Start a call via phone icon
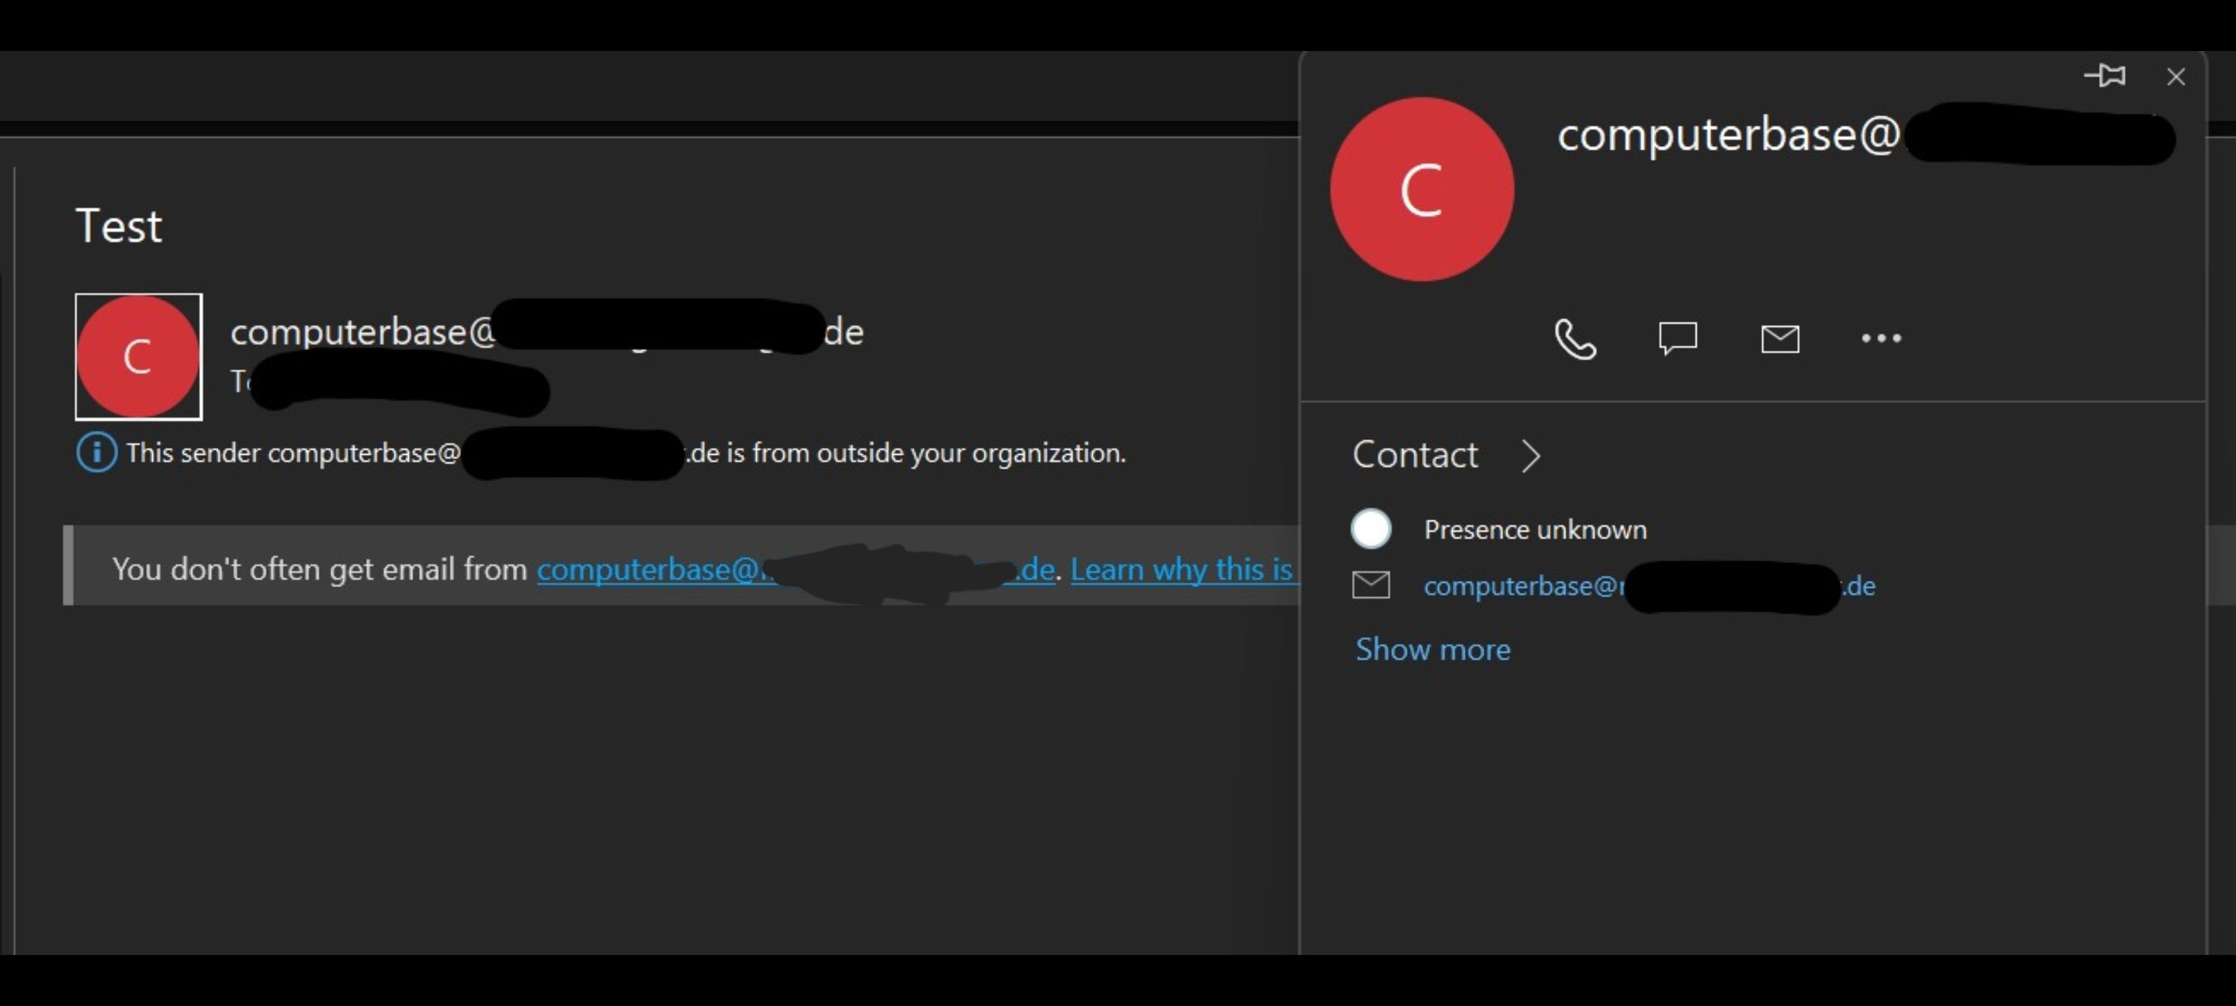This screenshot has height=1006, width=2236. pos(1574,339)
